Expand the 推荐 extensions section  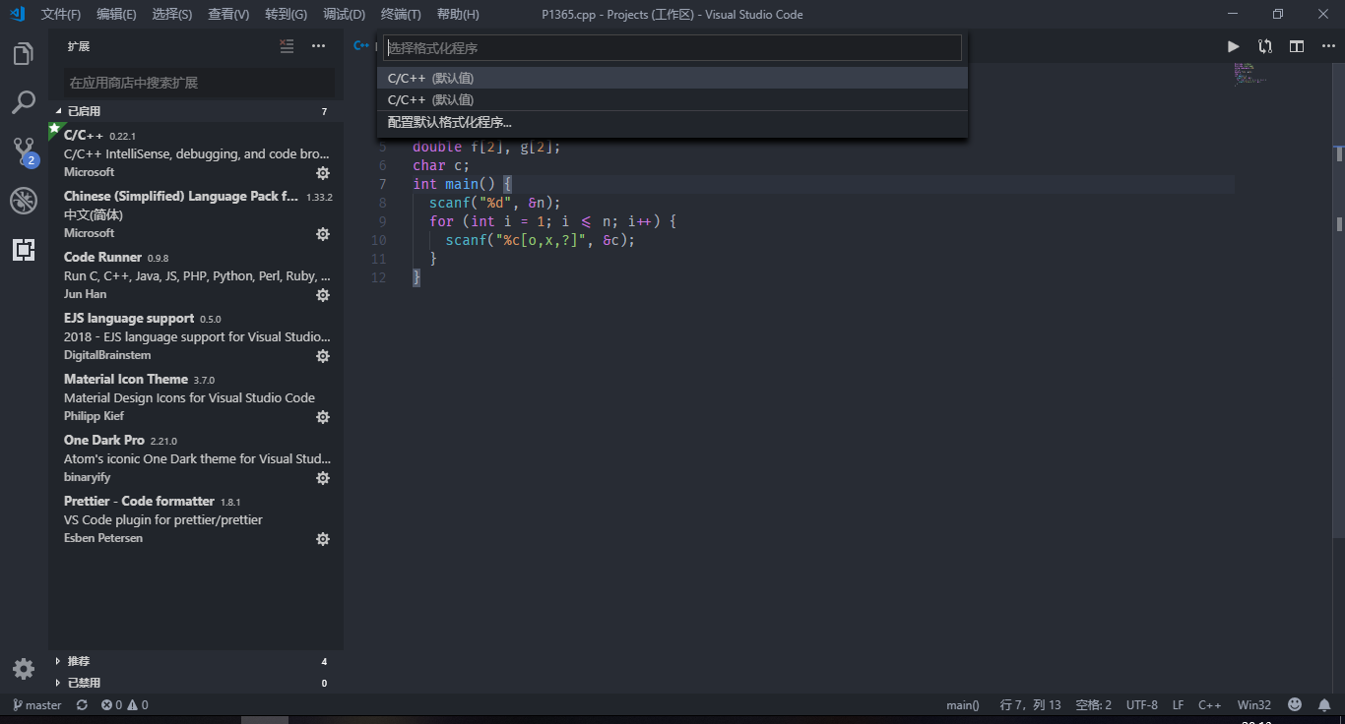[79, 660]
